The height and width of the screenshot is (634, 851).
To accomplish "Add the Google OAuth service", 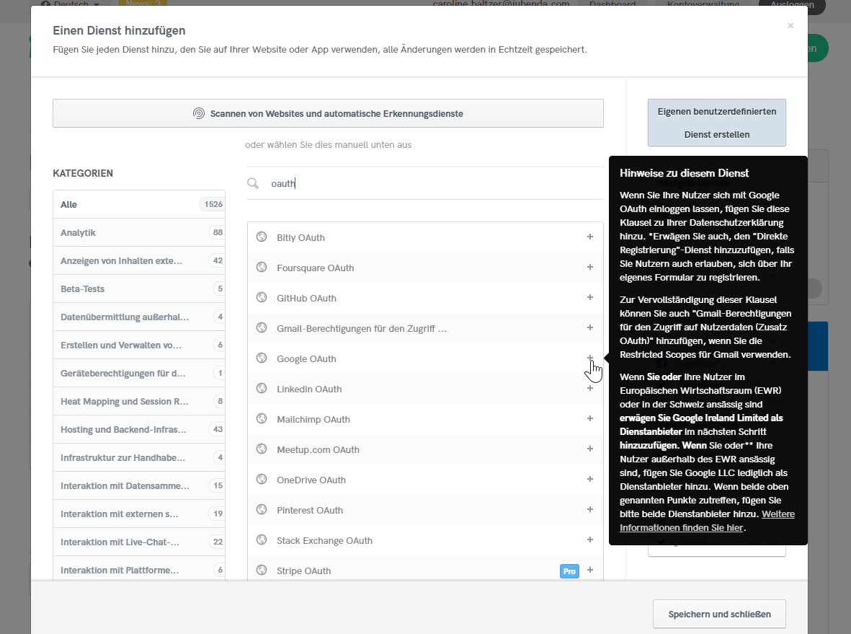I will coord(590,358).
